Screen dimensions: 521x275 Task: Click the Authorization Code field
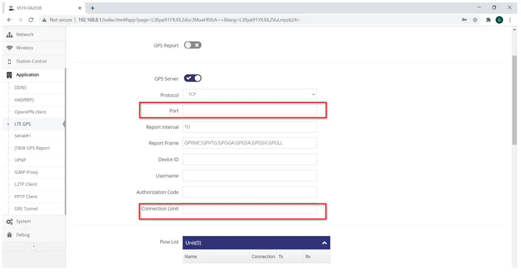(x=249, y=192)
